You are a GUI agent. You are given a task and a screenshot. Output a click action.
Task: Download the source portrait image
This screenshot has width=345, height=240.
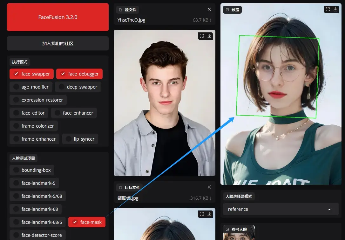[209, 36]
